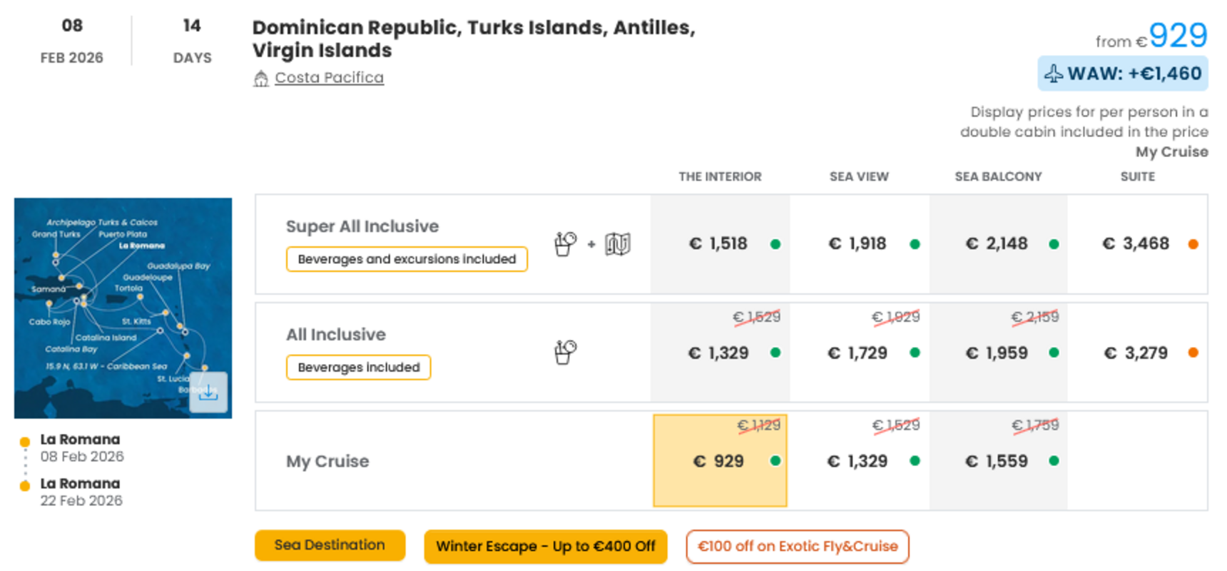The width and height of the screenshot is (1227, 571).
Task: Click Winter Escape - Up to €400 Off
Action: (x=546, y=547)
